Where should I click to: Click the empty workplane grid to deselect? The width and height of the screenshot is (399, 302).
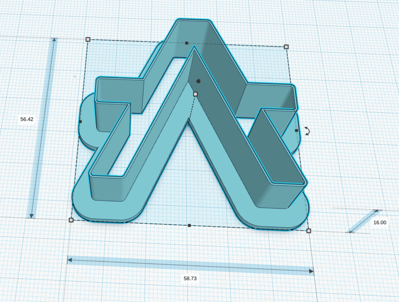click(356, 76)
